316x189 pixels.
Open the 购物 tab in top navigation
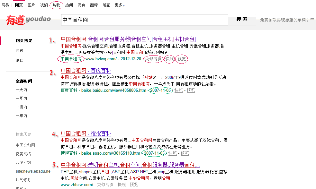coord(56,5)
